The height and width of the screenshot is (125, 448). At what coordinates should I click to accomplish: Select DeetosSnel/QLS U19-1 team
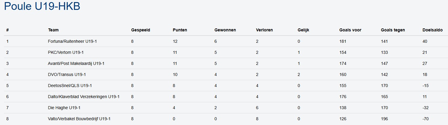click(x=70, y=86)
